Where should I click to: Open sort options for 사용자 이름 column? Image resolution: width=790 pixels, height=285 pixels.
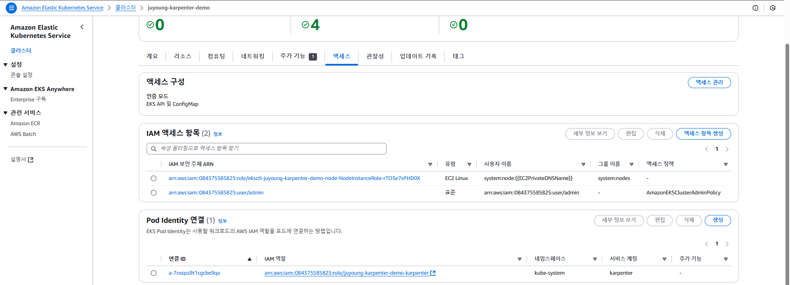coord(583,164)
